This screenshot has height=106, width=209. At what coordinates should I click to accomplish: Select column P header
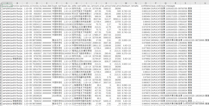[x=156, y=3]
